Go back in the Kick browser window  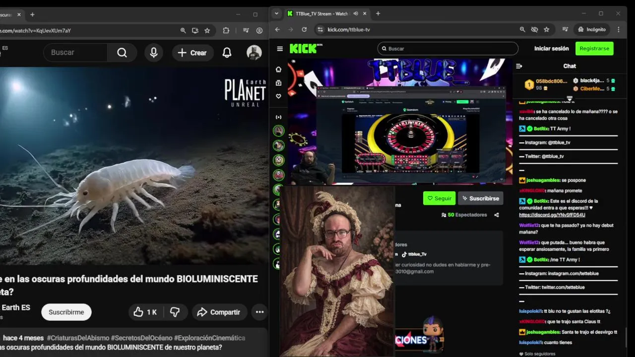(x=277, y=29)
